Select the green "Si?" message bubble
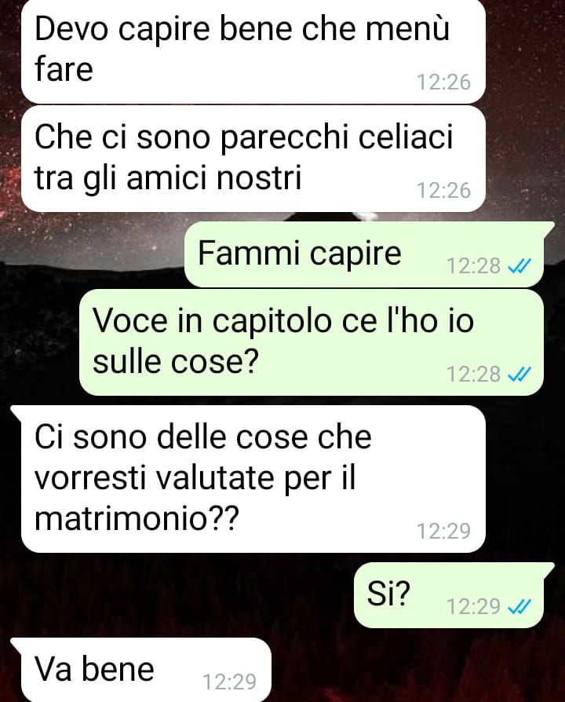This screenshot has width=565, height=702. [x=449, y=594]
